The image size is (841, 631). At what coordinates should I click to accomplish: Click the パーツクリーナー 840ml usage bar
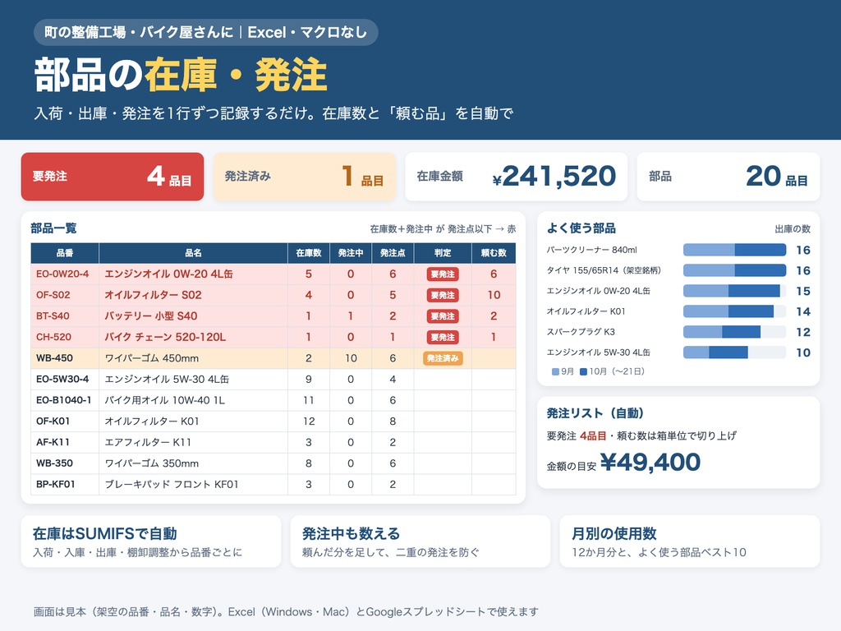734,250
